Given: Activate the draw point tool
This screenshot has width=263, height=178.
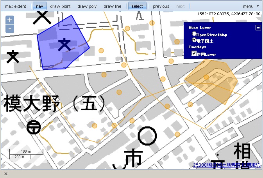Looking at the screenshot, I should [60, 6].
